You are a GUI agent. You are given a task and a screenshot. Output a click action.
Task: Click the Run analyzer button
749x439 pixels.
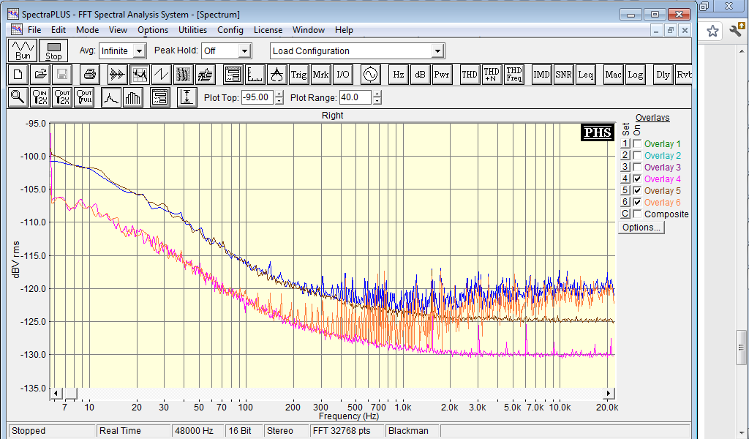click(23, 50)
